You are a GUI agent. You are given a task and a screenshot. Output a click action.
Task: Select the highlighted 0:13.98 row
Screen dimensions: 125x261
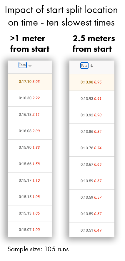coord(92,82)
